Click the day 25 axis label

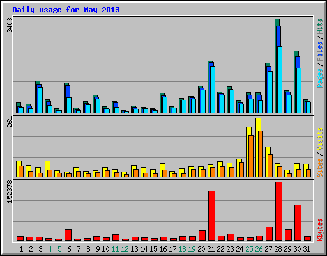249,249
